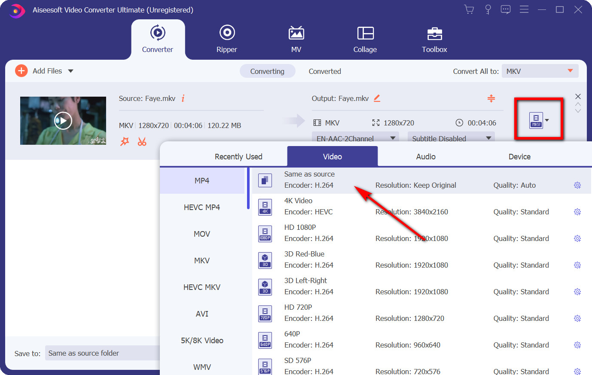Play the Faye.mkv video thumbnail
Image resolution: width=592 pixels, height=375 pixels.
point(63,121)
